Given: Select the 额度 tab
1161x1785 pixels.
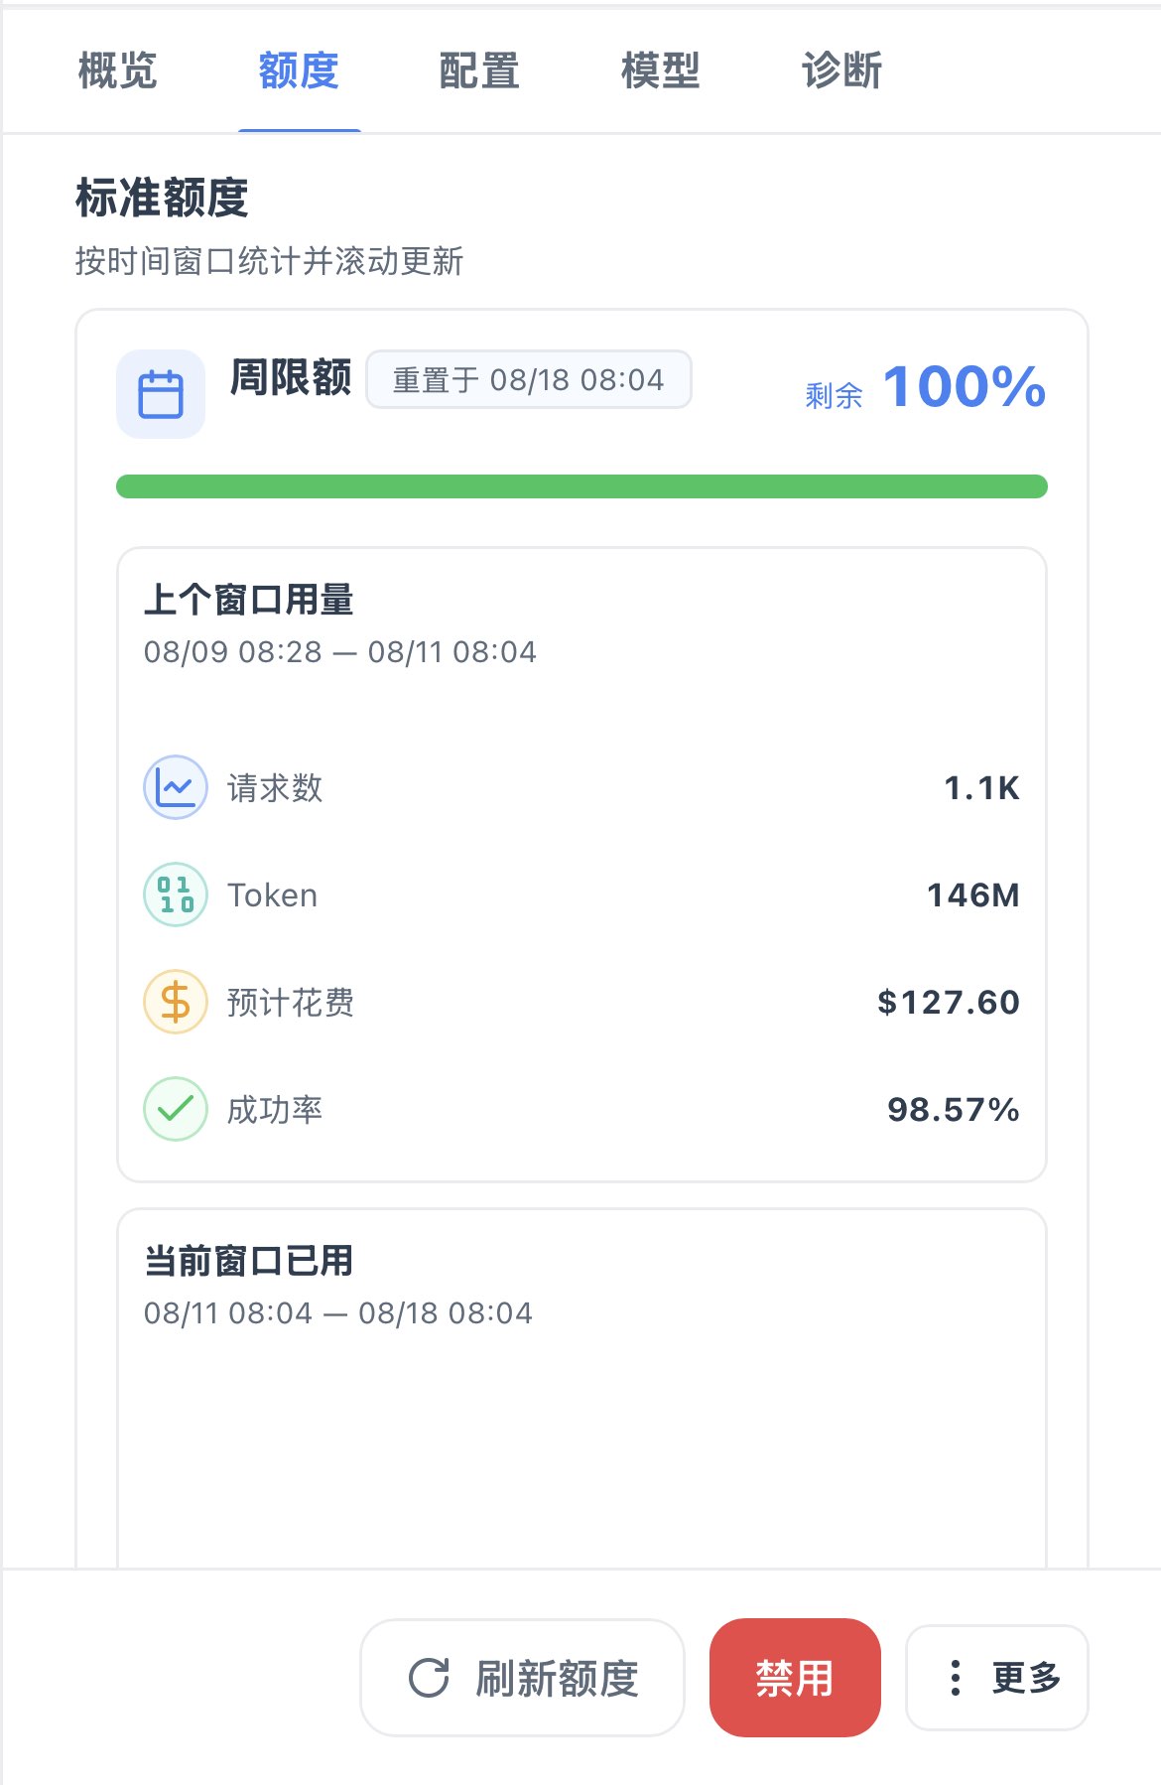Looking at the screenshot, I should tap(299, 70).
